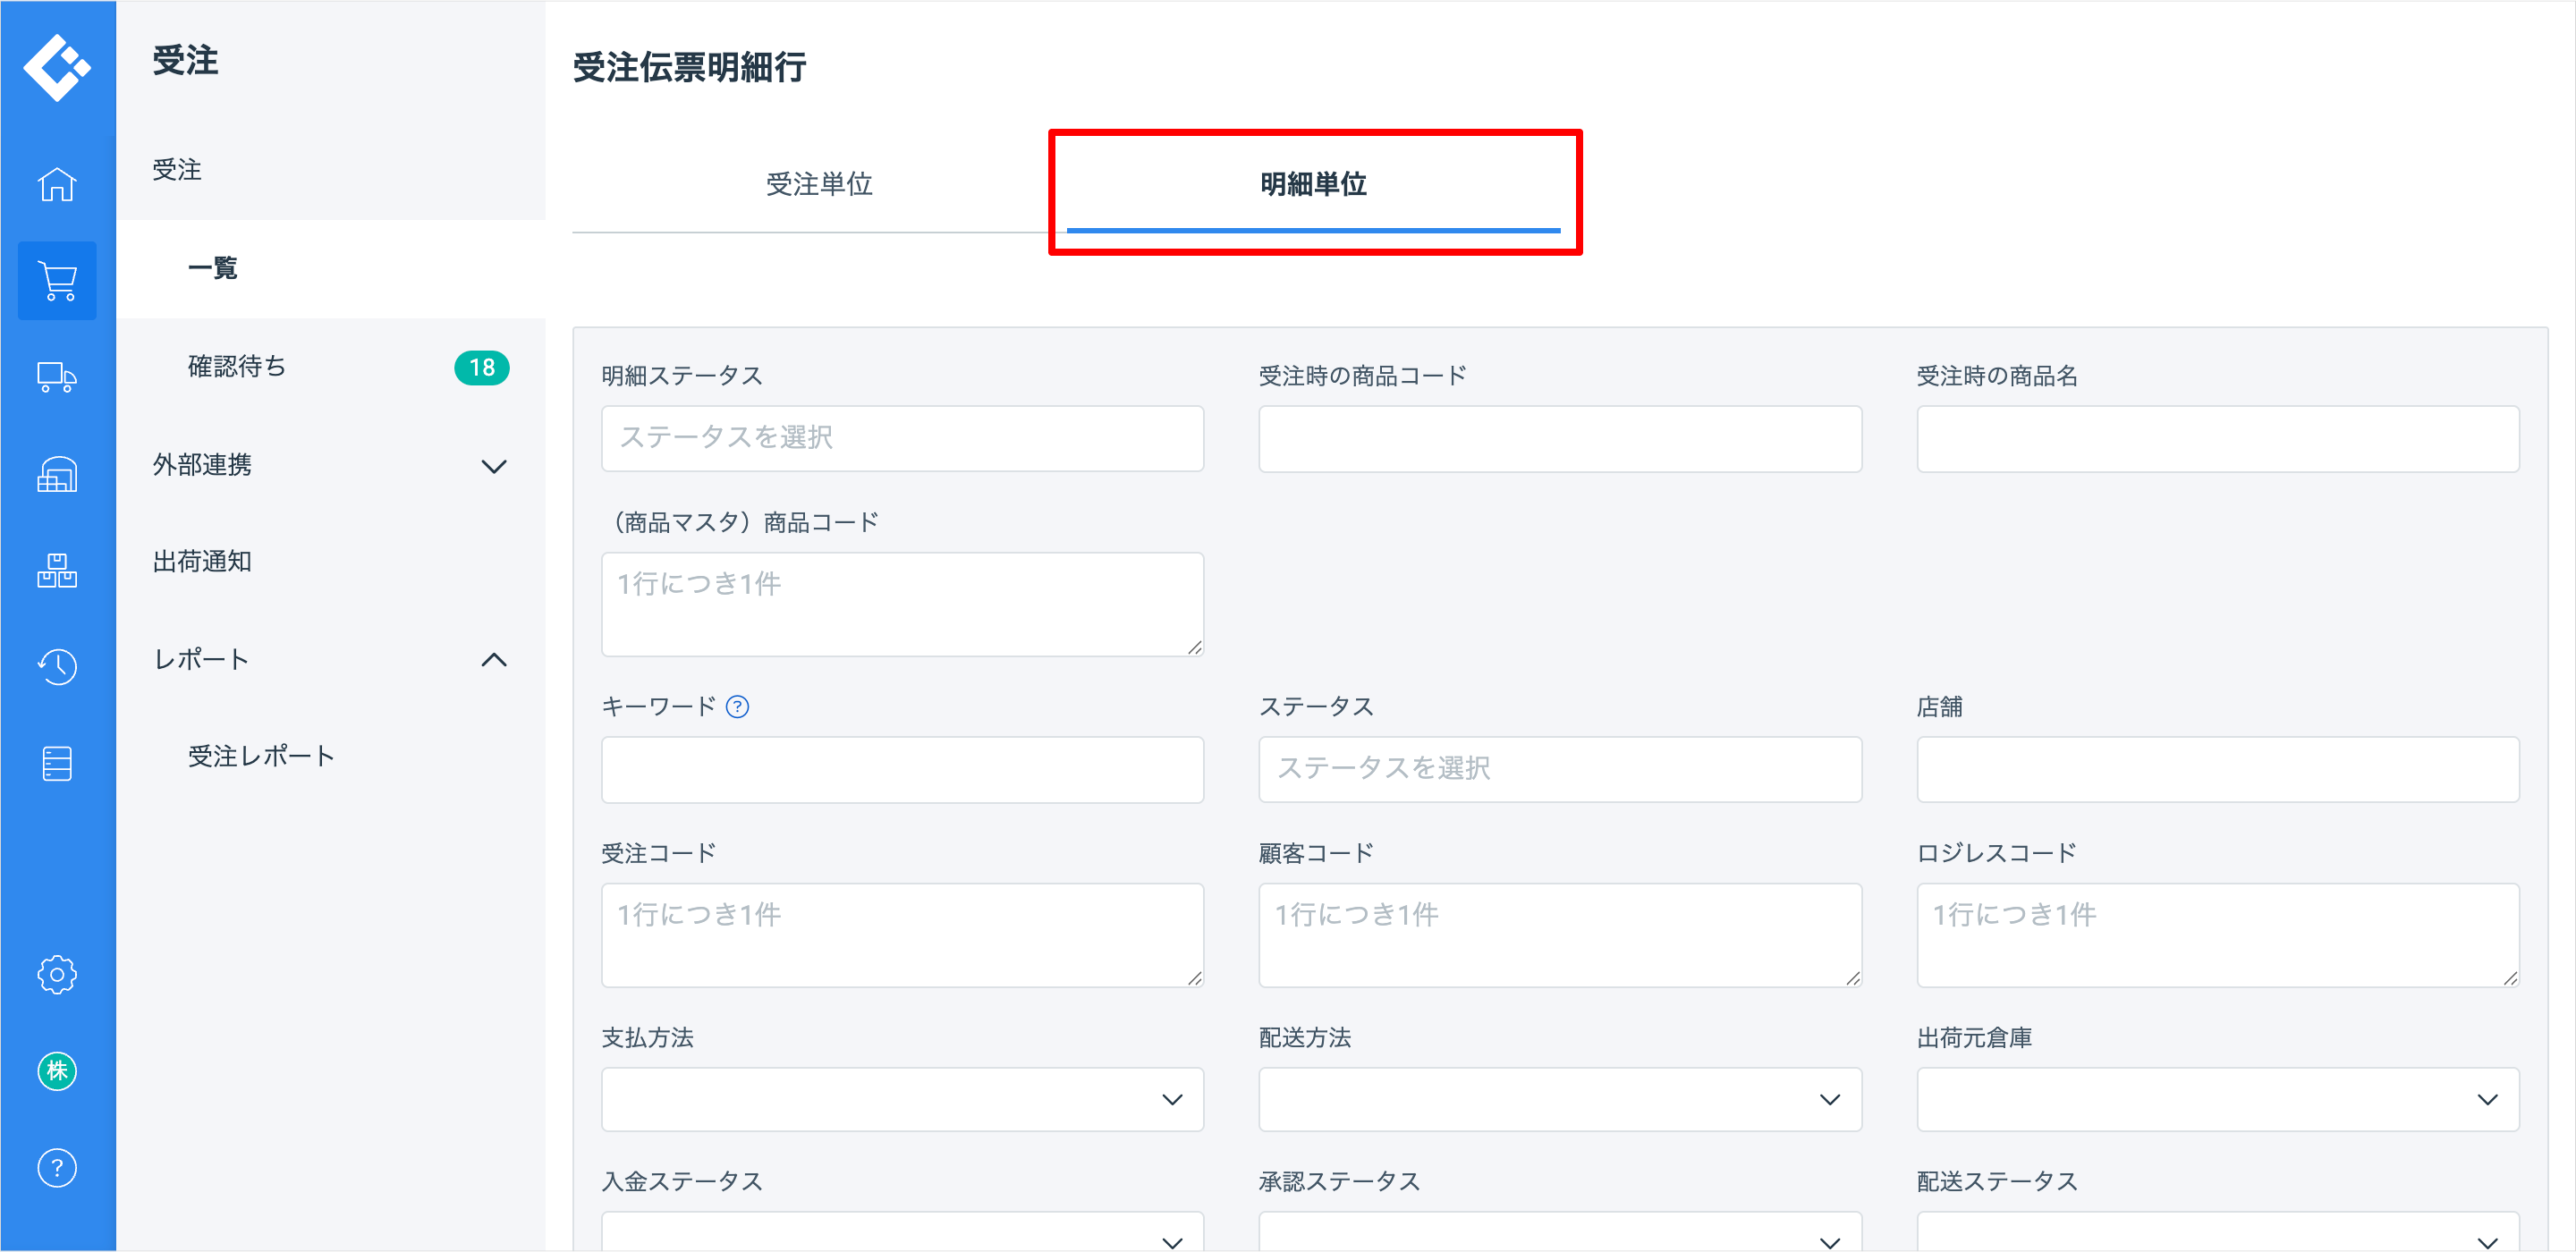The height and width of the screenshot is (1252, 2576).
Task: Expand the 外部連携 menu section
Action: (331, 465)
